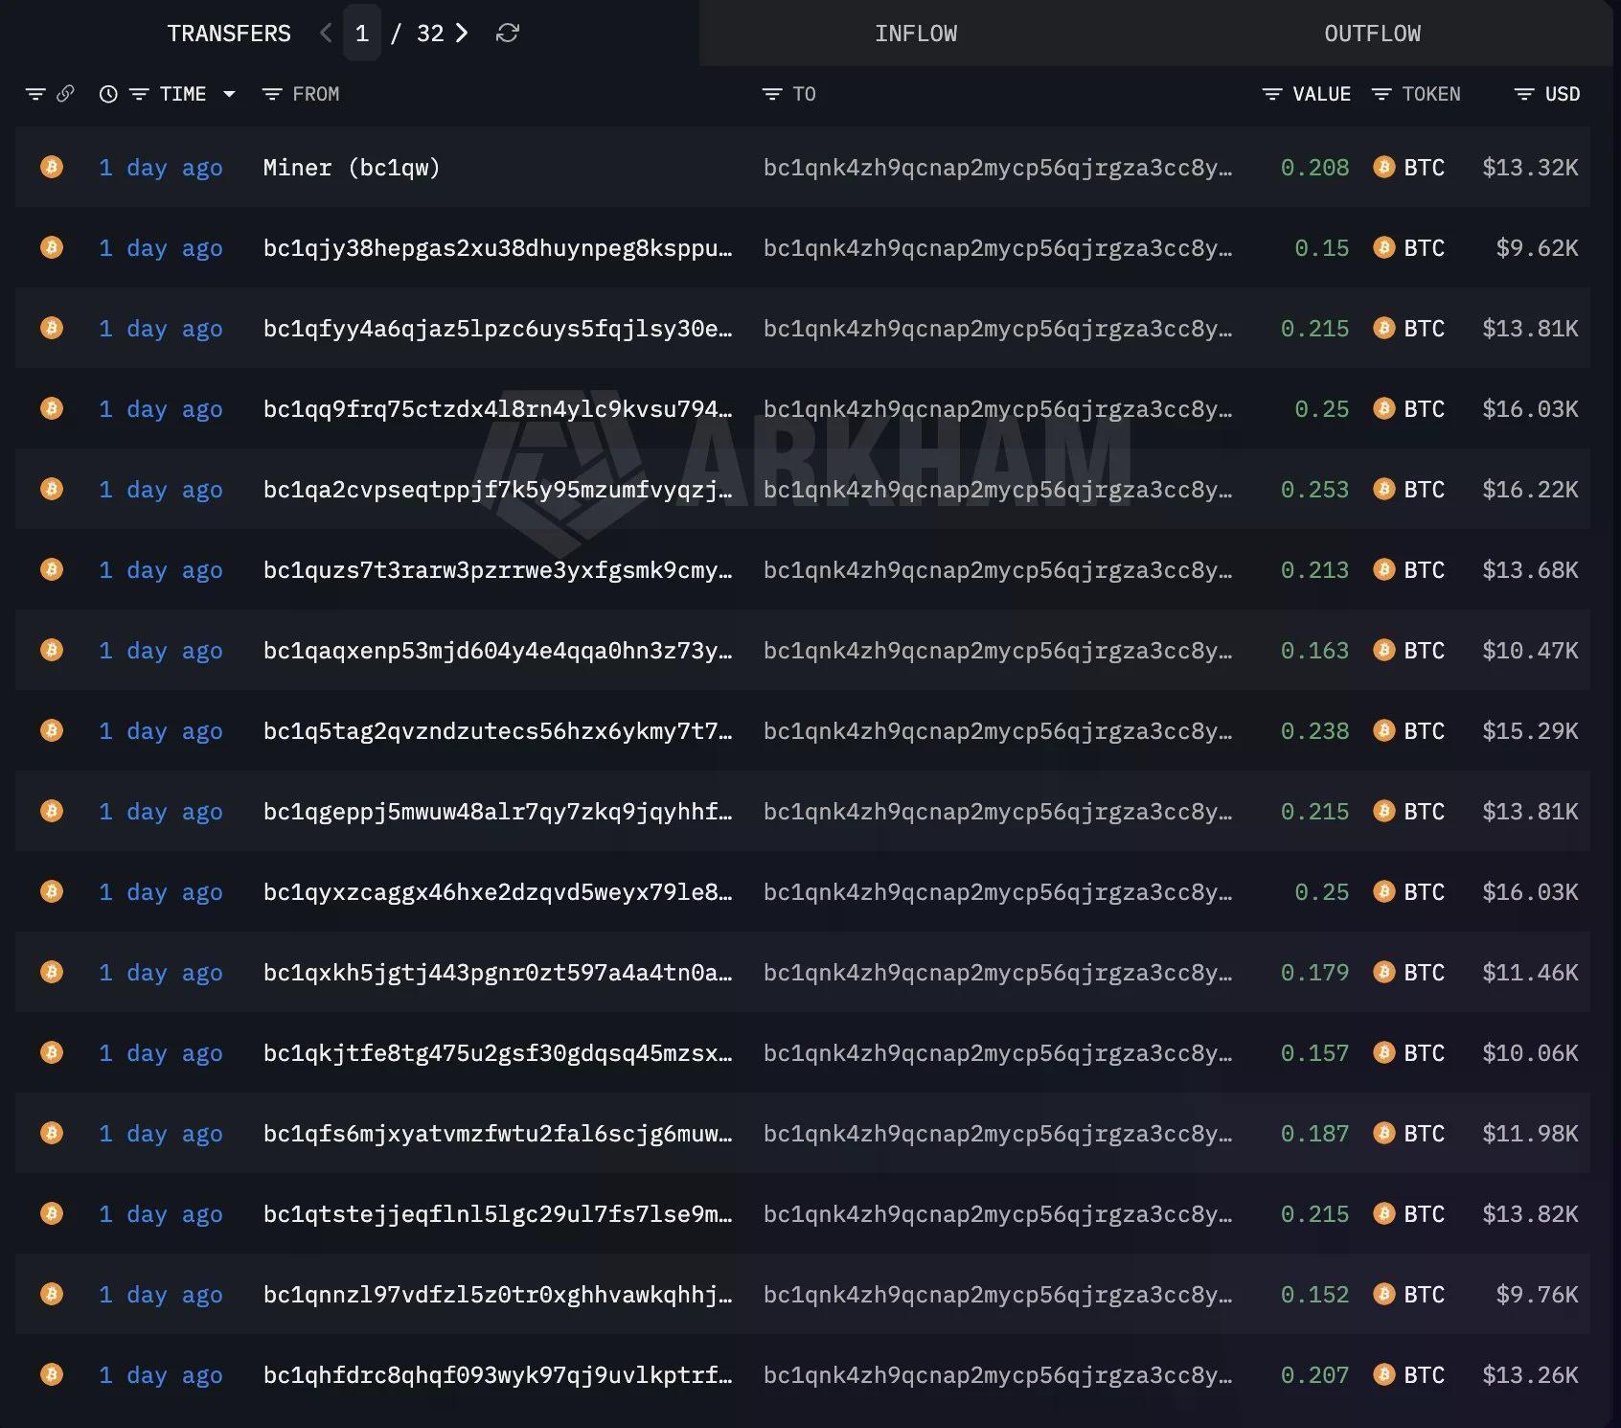Image resolution: width=1621 pixels, height=1428 pixels.
Task: Click Bitcoin chain icon on bc1qa2cvp row
Action: (x=52, y=489)
